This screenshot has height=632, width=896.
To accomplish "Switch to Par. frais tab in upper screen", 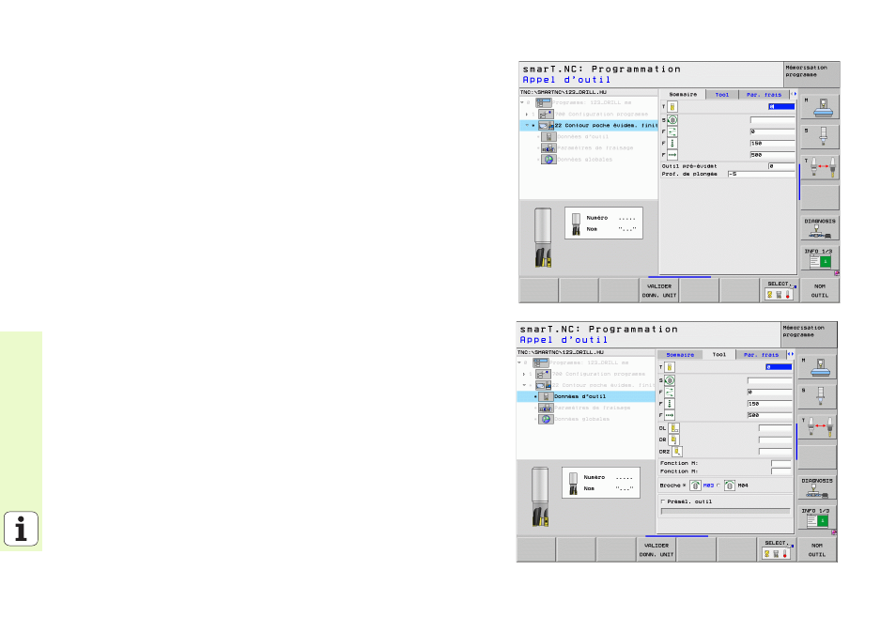I will point(764,95).
